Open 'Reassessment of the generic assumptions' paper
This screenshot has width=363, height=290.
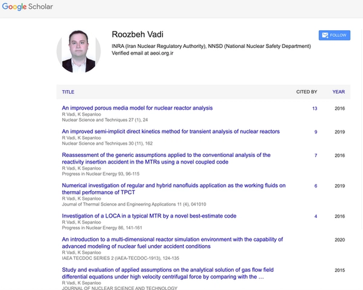[166, 158]
